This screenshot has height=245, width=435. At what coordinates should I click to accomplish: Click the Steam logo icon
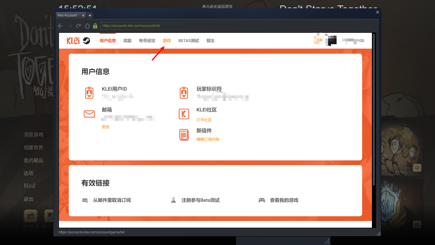point(86,41)
